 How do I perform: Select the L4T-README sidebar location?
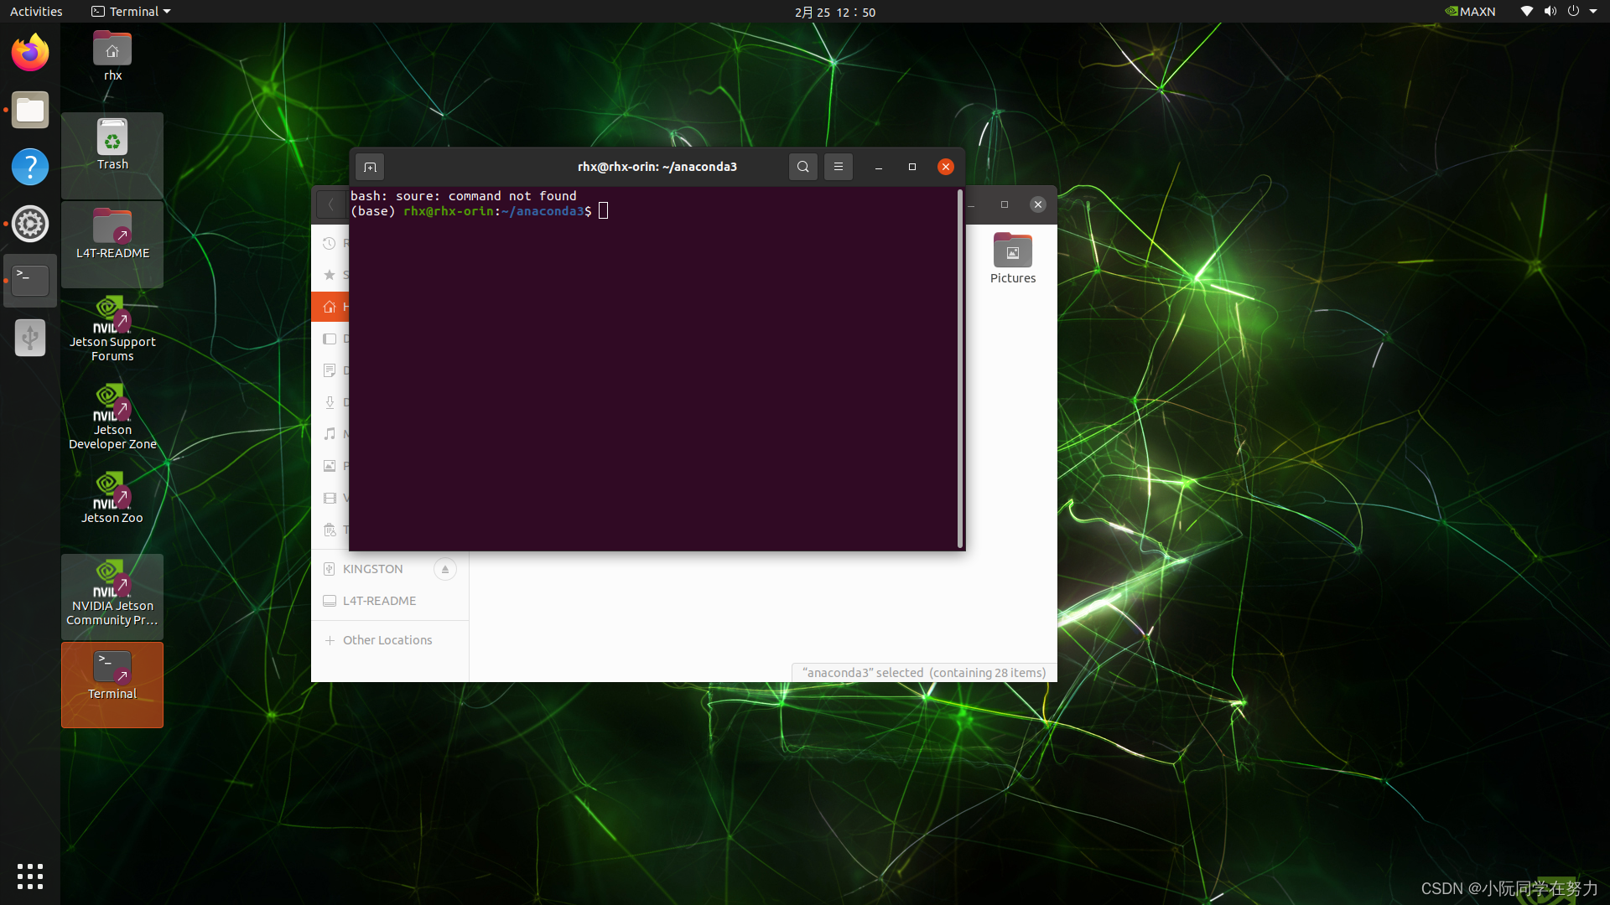click(x=379, y=601)
